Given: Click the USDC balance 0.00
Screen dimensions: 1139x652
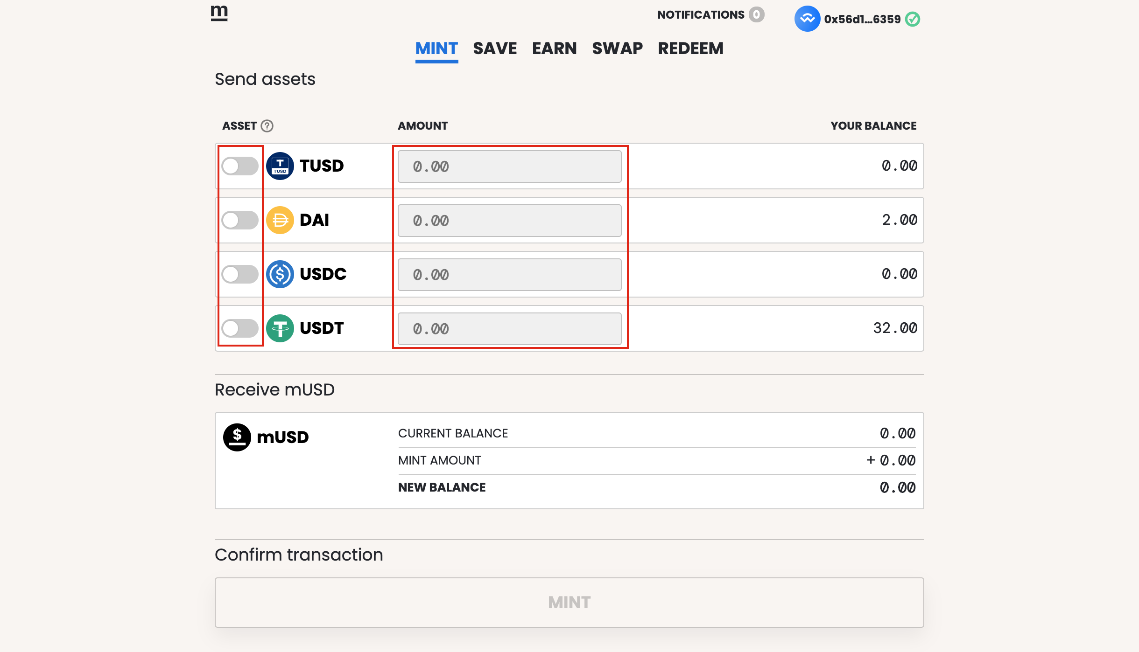Looking at the screenshot, I should [x=900, y=274].
